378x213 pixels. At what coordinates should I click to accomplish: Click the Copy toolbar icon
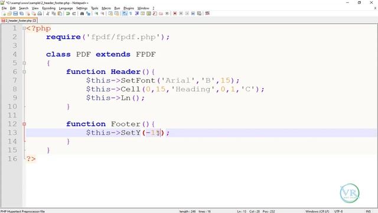pyautogui.click(x=54, y=14)
